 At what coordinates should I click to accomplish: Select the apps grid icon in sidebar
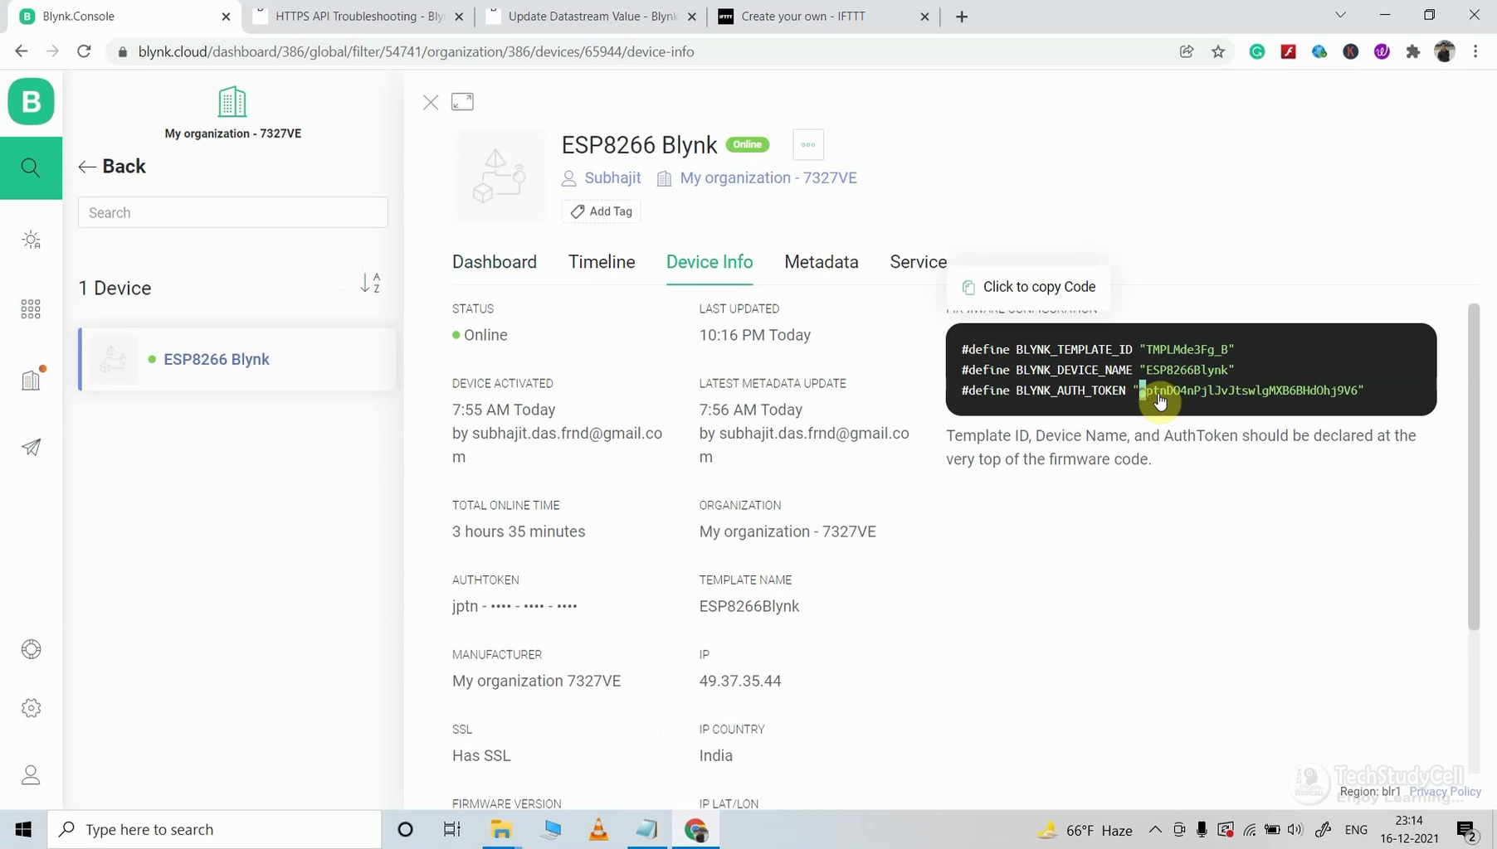click(x=31, y=308)
